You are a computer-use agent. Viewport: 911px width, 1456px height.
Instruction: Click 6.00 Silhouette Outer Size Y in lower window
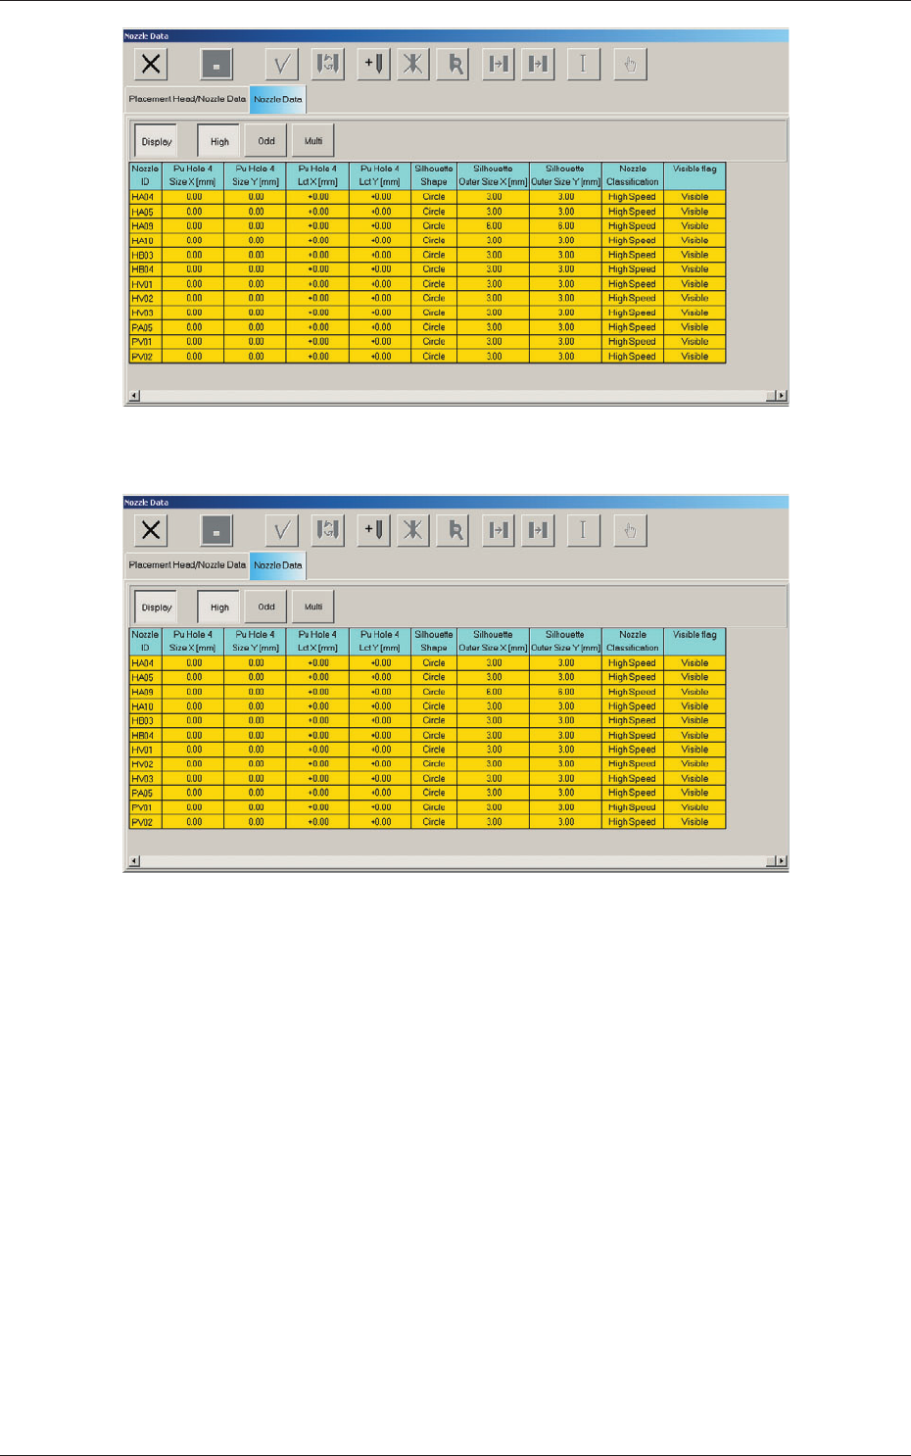point(566,692)
